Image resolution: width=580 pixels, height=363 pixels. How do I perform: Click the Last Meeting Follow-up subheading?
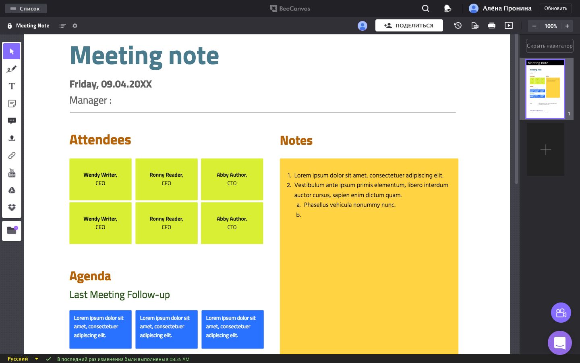coord(120,295)
